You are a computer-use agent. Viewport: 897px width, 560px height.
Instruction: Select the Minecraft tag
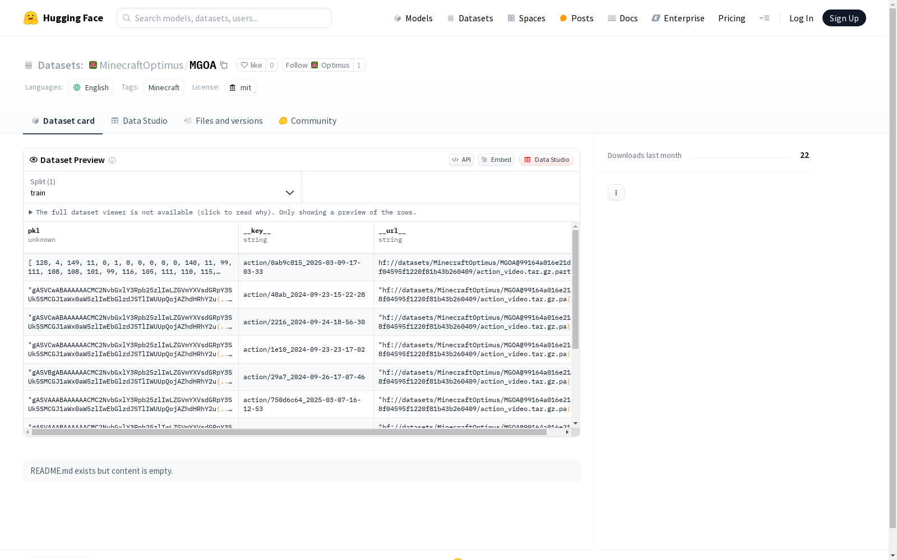164,87
